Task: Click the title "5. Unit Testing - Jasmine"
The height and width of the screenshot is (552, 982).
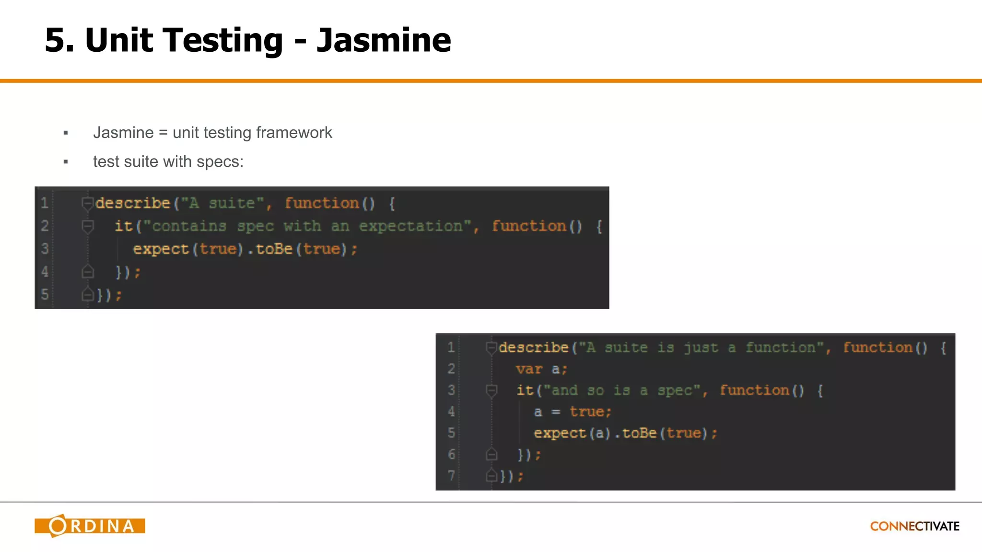Action: point(248,40)
